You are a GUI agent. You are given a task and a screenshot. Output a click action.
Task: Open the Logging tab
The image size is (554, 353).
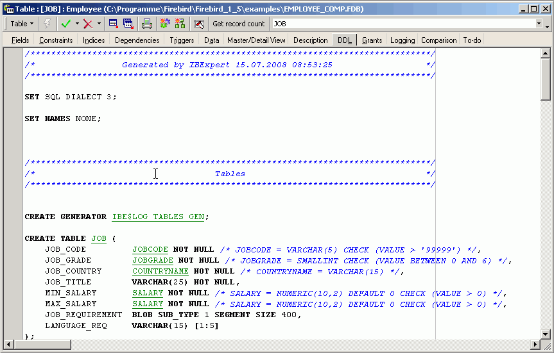click(403, 40)
